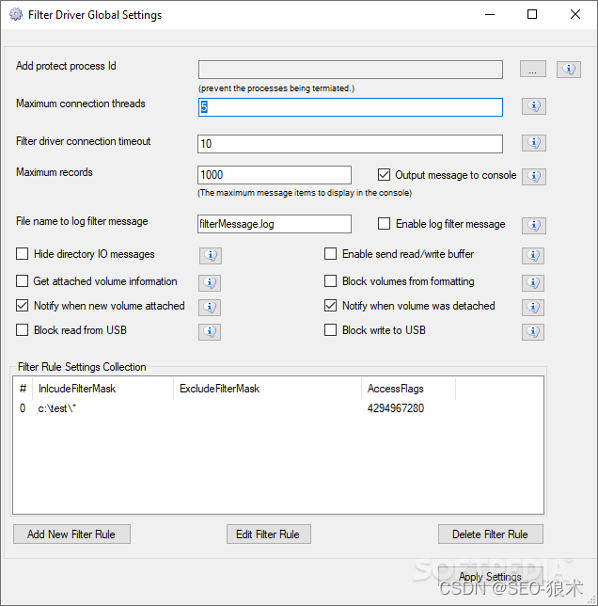598x606 pixels.
Task: Click Edit Filter Rule button
Action: click(269, 534)
